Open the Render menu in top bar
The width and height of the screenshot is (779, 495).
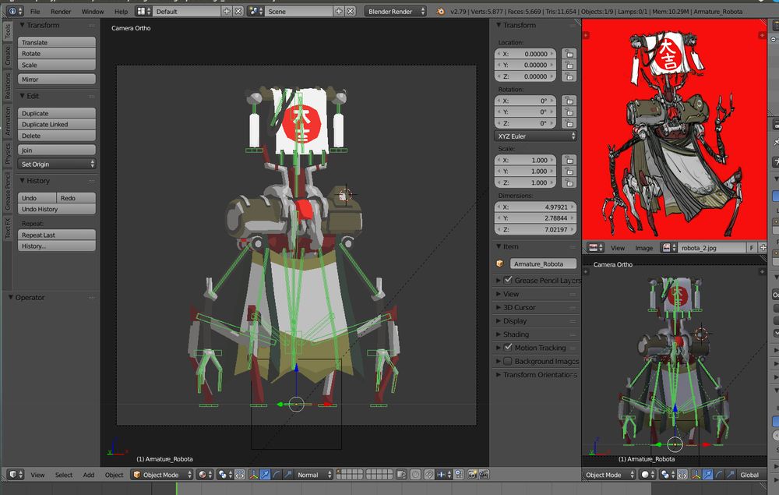tap(61, 12)
